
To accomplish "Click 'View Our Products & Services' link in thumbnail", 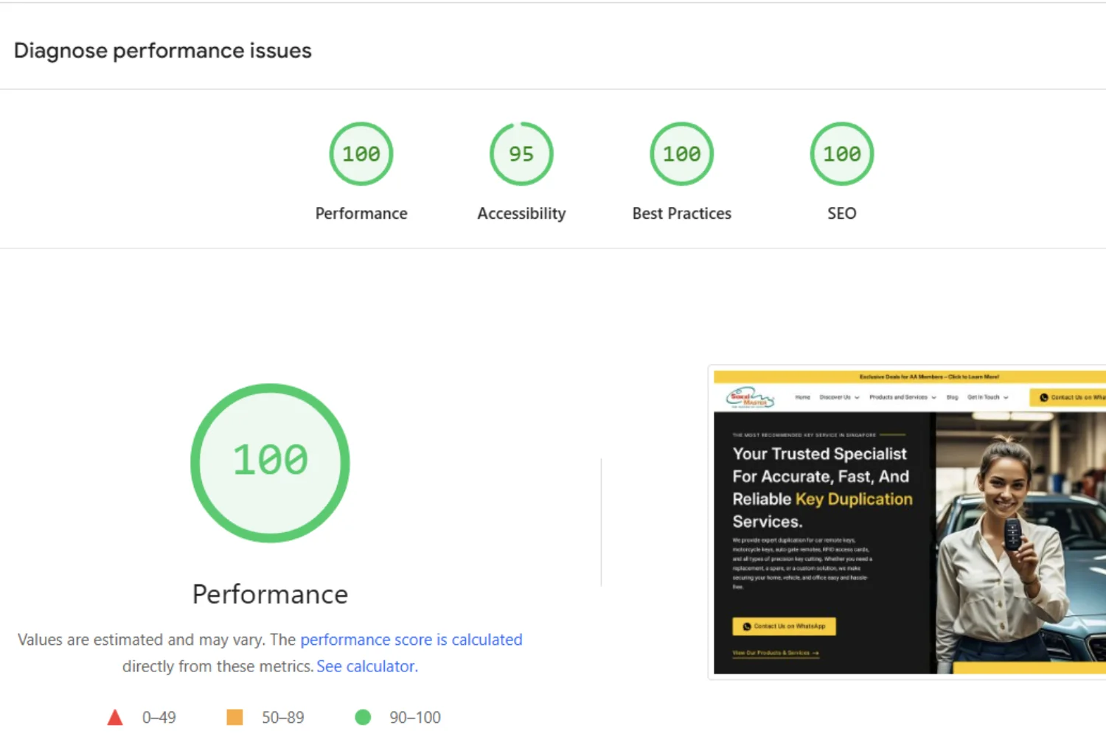I will [x=775, y=653].
